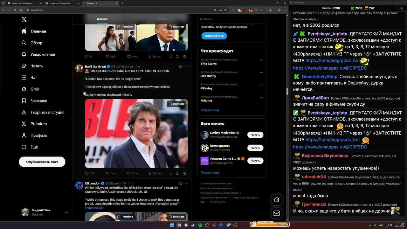Reply to Basil the Great post
407x229 pixels.
pos(89,173)
